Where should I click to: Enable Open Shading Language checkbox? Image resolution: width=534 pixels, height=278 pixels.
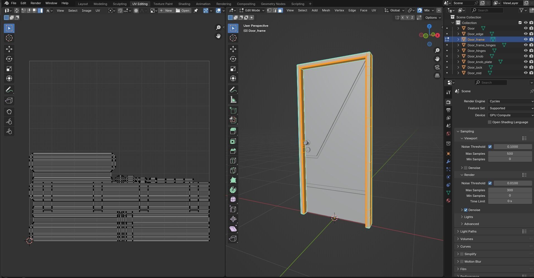click(489, 122)
